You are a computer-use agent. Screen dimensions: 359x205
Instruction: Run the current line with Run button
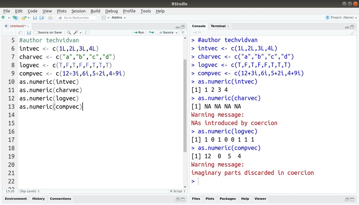pos(138,32)
